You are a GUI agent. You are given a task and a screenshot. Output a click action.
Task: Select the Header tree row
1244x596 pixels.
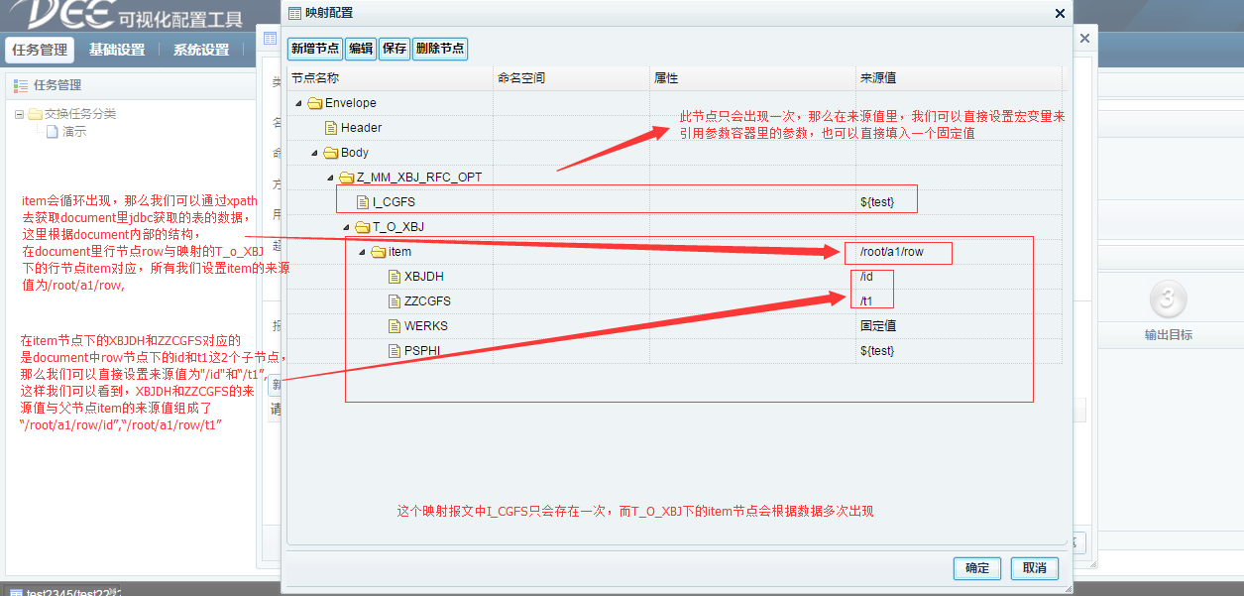tap(674, 128)
